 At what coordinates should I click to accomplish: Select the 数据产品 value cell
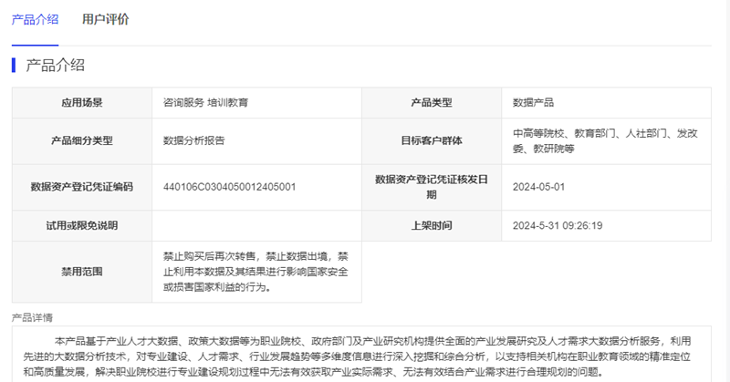point(533,103)
